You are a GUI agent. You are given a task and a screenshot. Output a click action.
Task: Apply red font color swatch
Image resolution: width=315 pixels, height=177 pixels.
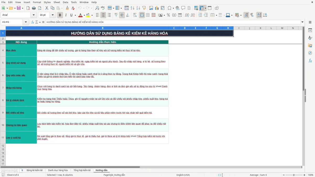(x=81, y=15)
